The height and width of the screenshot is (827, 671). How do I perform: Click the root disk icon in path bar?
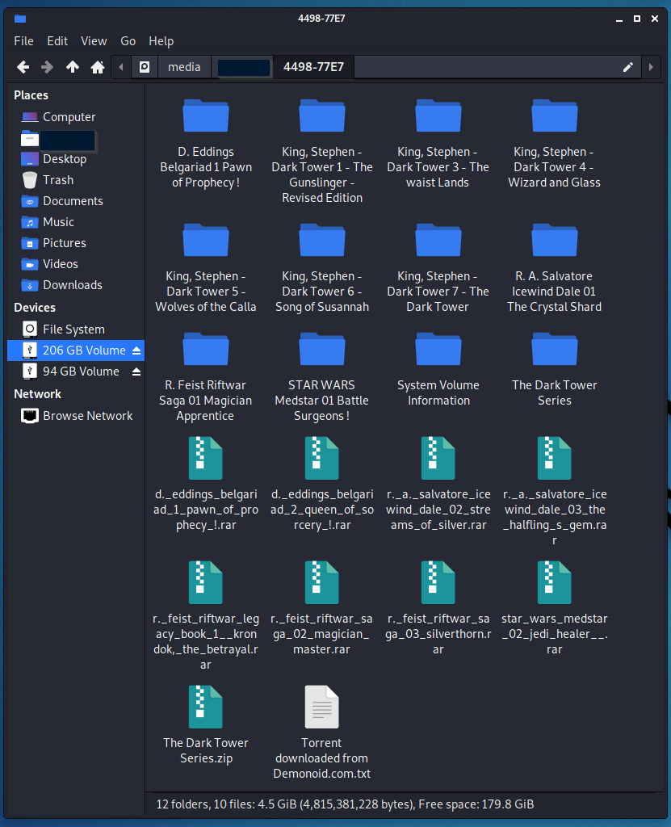point(145,67)
